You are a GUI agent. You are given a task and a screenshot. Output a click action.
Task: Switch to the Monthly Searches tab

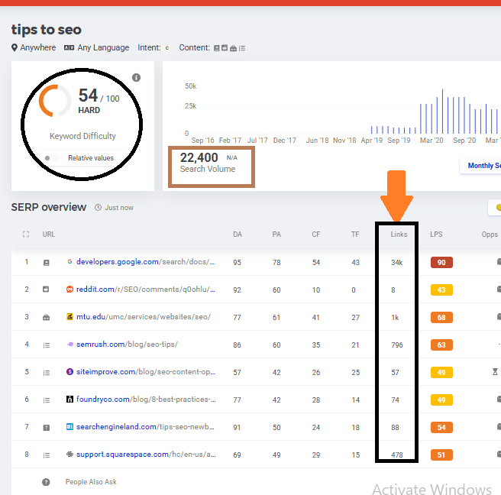(x=481, y=166)
